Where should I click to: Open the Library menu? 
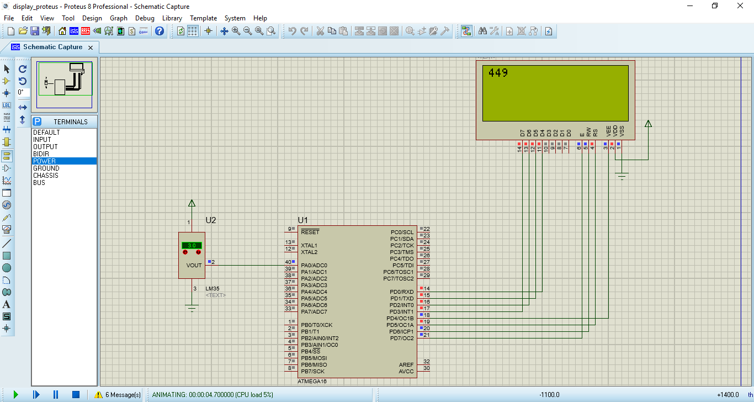[x=172, y=18]
